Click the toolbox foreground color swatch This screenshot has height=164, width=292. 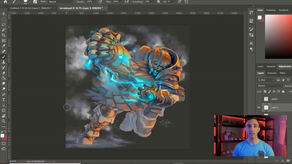[x=2, y=136]
